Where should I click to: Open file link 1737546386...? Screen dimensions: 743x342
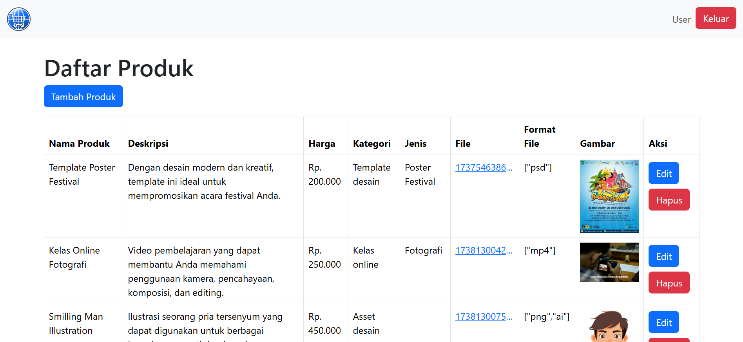pyautogui.click(x=484, y=167)
